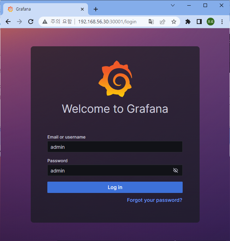This screenshot has height=241, width=230.
Task: Click the browser forward arrow
Action: [19, 22]
